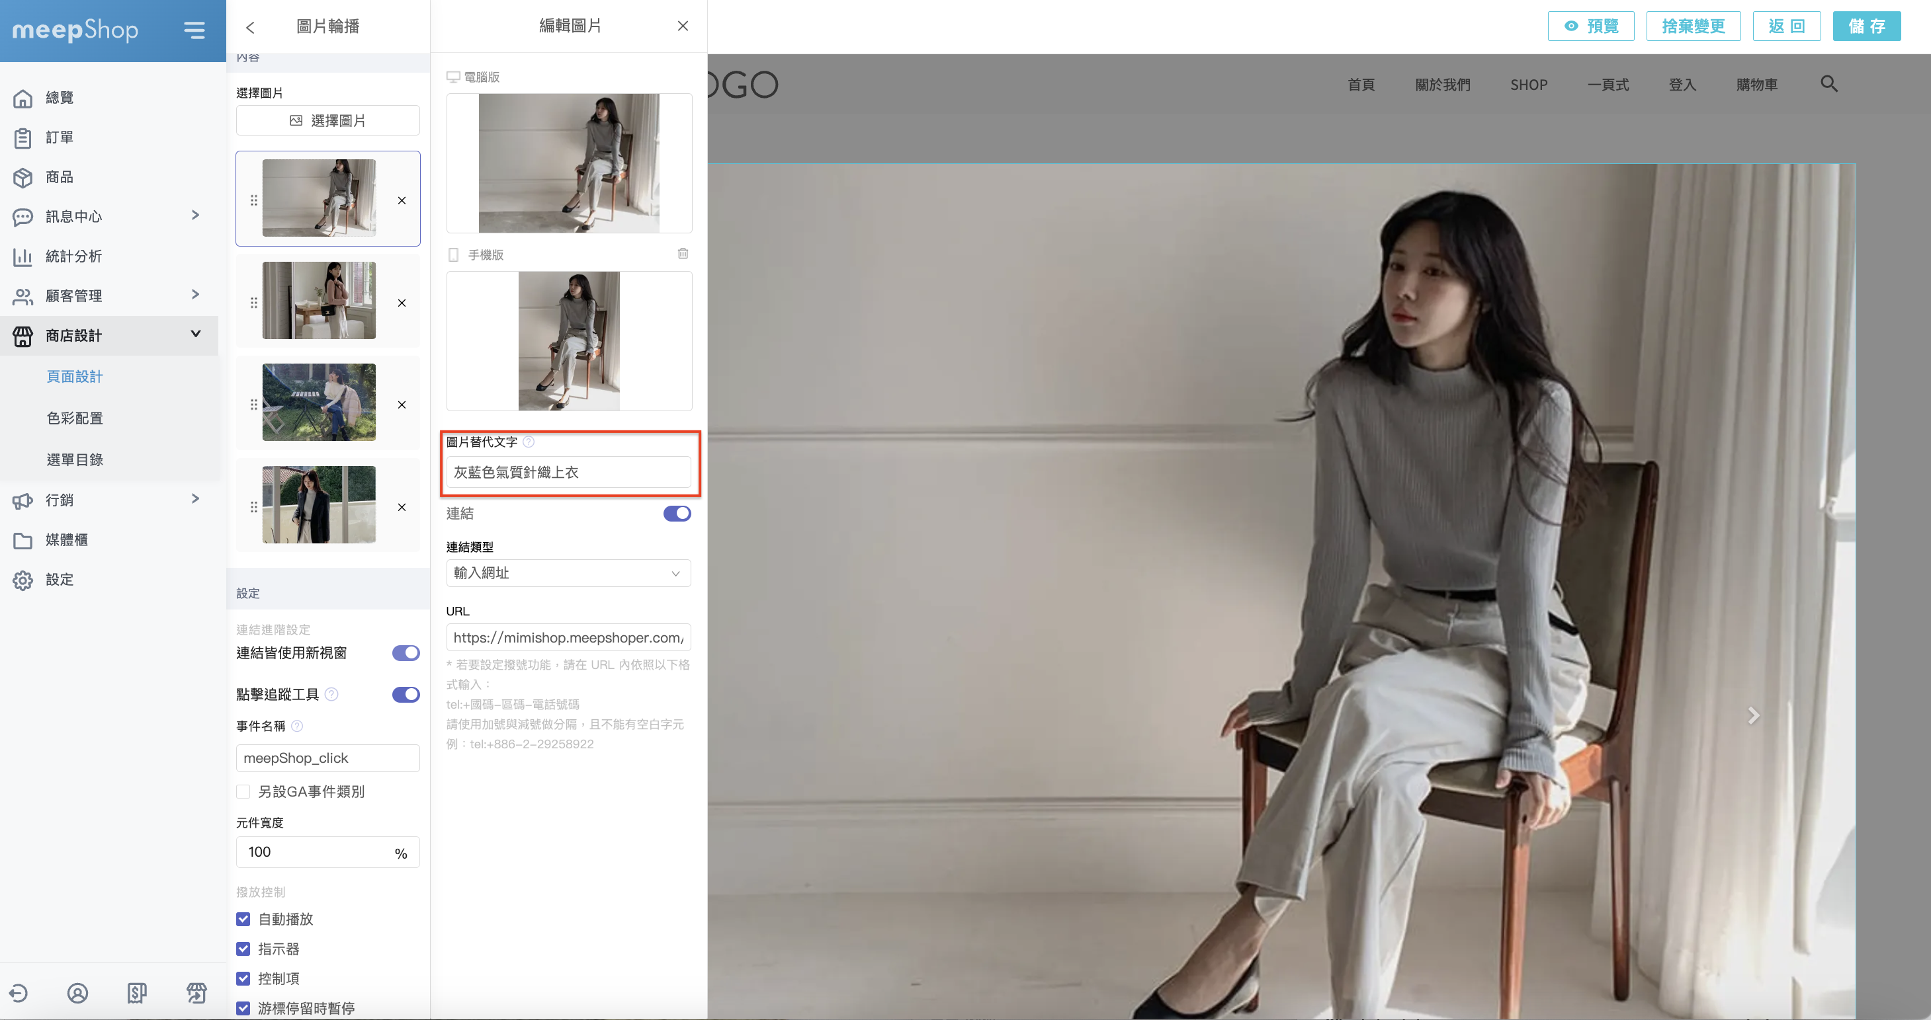Click the next slide arrow on carousel preview
The height and width of the screenshot is (1020, 1931).
tap(1752, 715)
